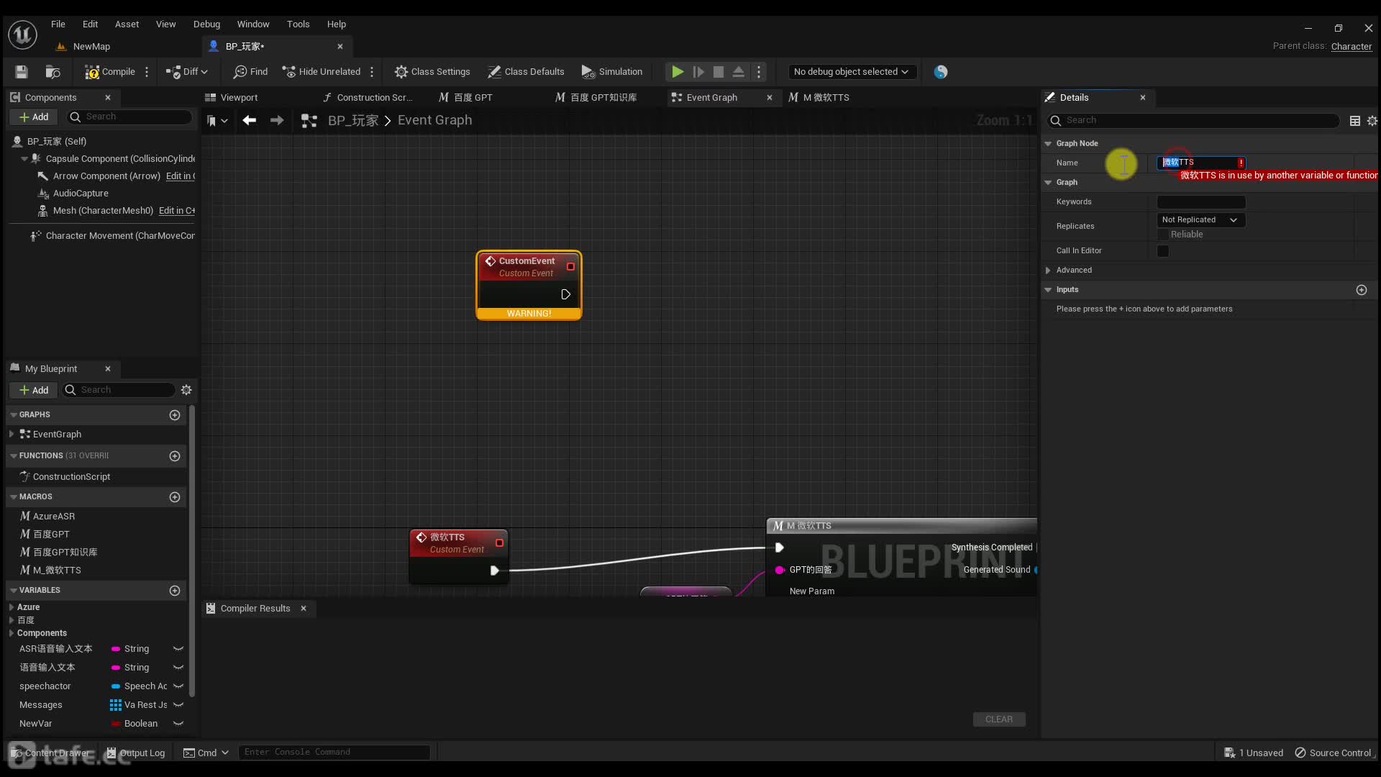Viewport: 1381px width, 777px height.
Task: Select the AudioCapture component
Action: [x=81, y=193]
